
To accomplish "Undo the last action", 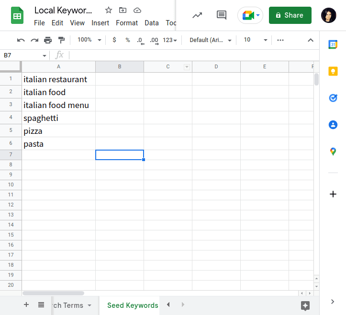I will (x=21, y=40).
